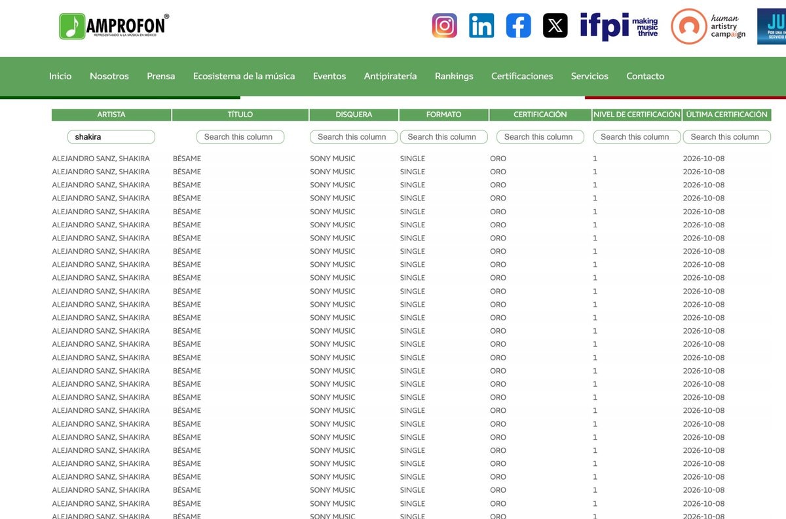Open the Servicios menu item
Viewport: 786px width, 519px height.
pyautogui.click(x=589, y=76)
